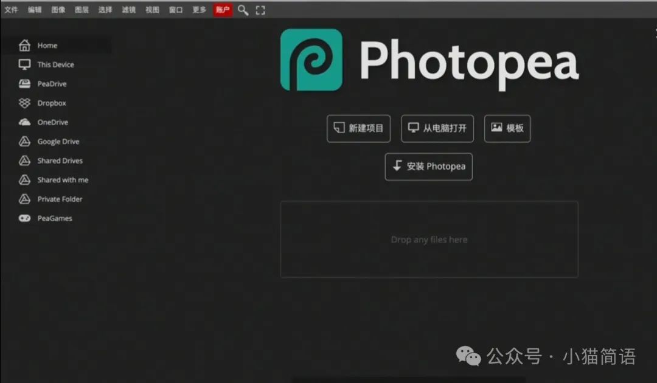The width and height of the screenshot is (657, 383).
Task: Click the 安装 Photopea install button
Action: point(429,167)
